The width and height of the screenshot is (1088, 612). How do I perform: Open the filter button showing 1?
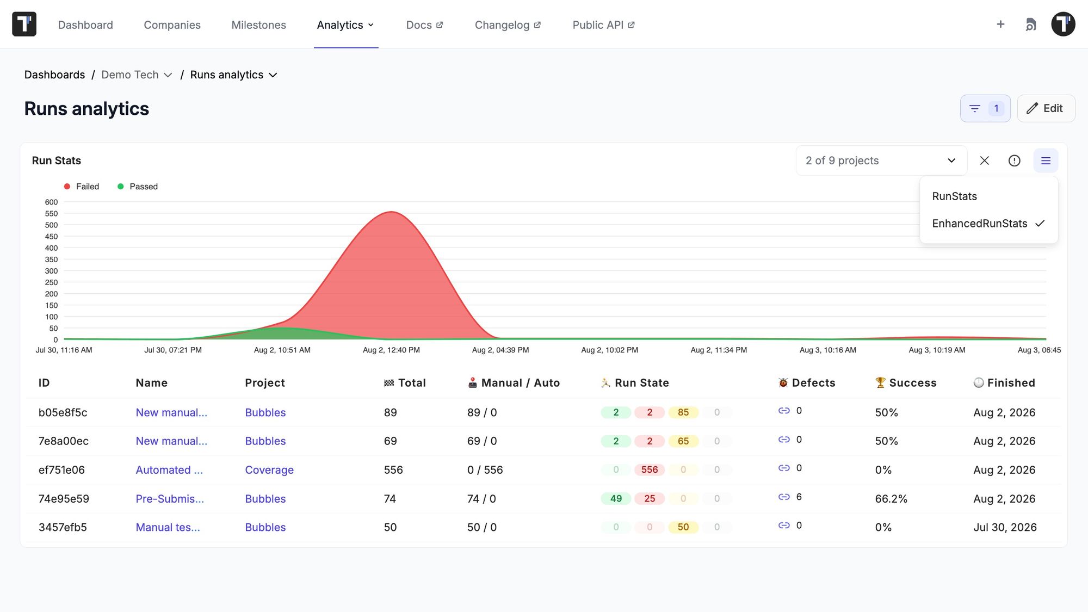tap(985, 108)
